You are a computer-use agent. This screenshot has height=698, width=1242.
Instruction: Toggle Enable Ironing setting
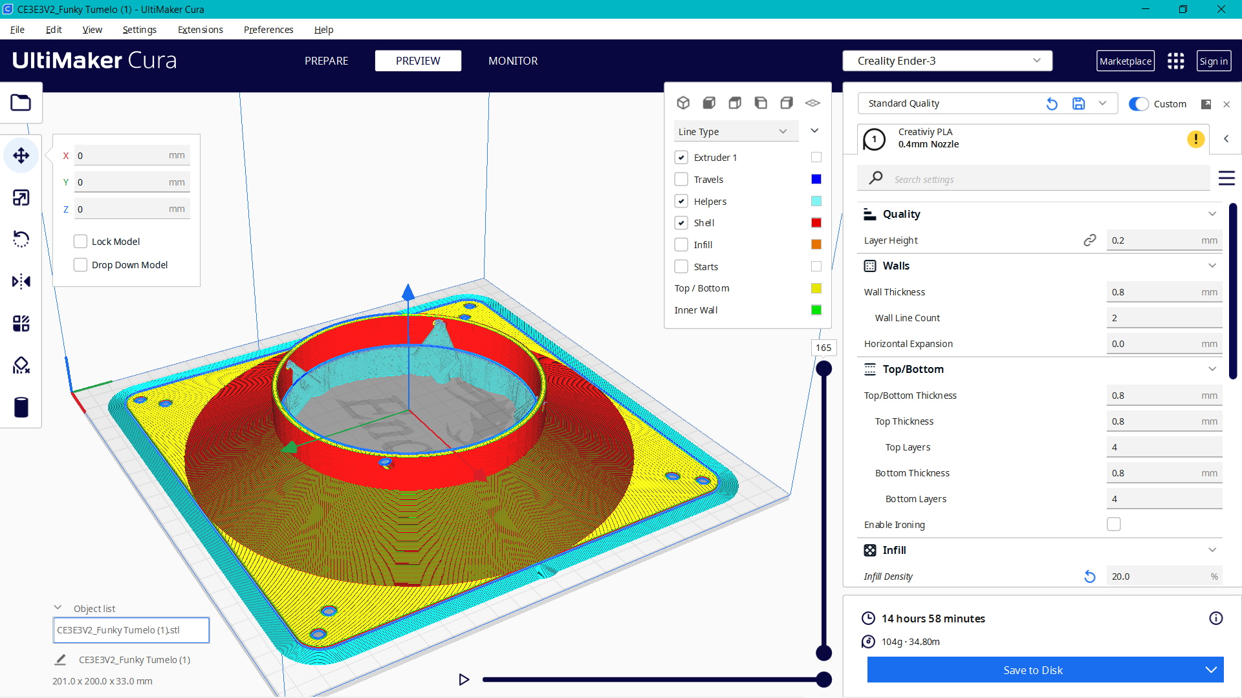(1114, 524)
